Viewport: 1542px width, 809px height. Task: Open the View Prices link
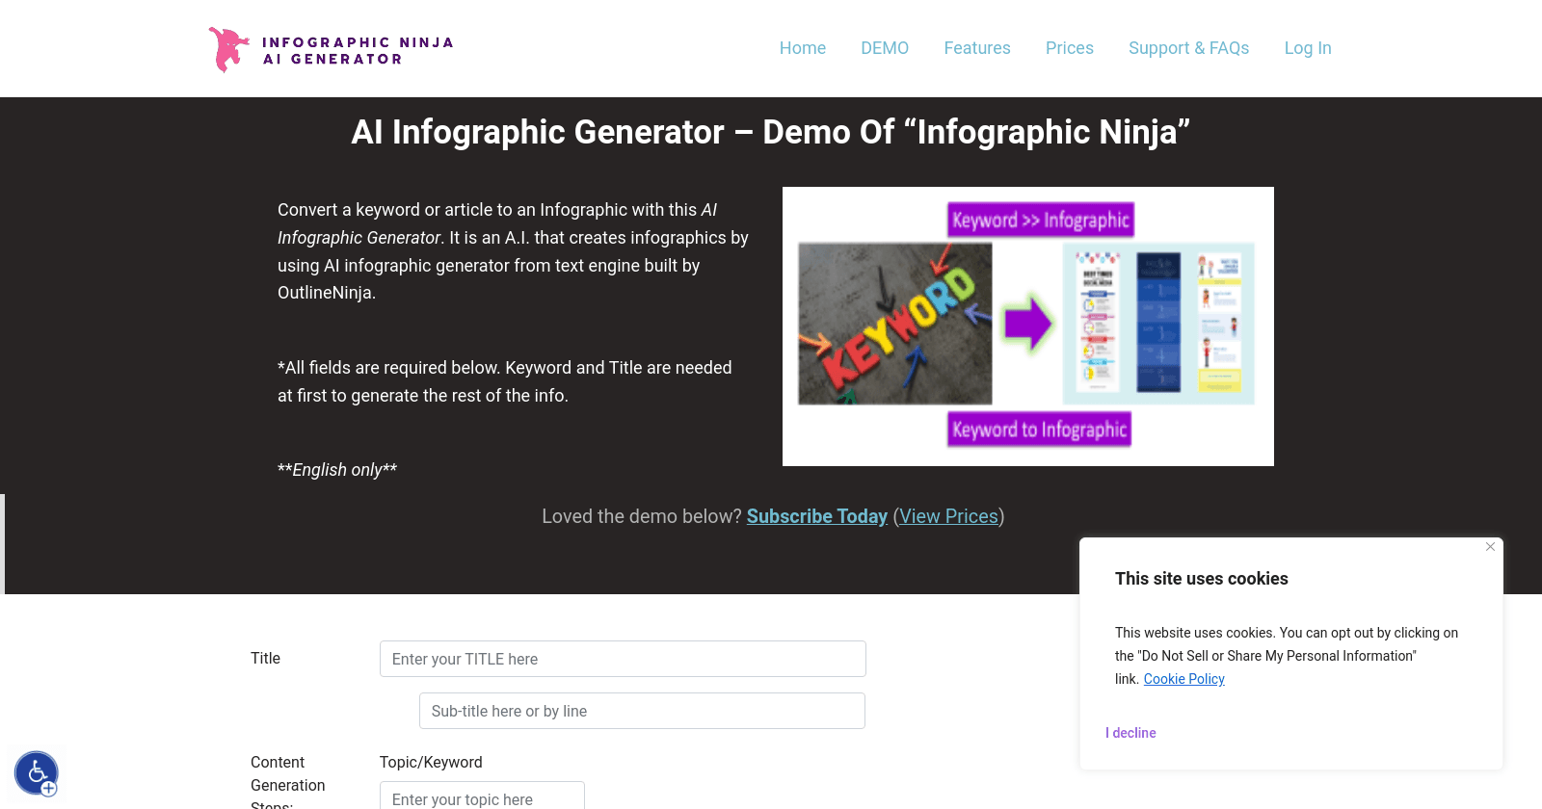pyautogui.click(x=948, y=516)
